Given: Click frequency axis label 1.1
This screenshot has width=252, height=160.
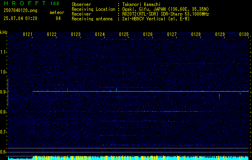Looking at the screenshot, I should [x=3, y=52].
